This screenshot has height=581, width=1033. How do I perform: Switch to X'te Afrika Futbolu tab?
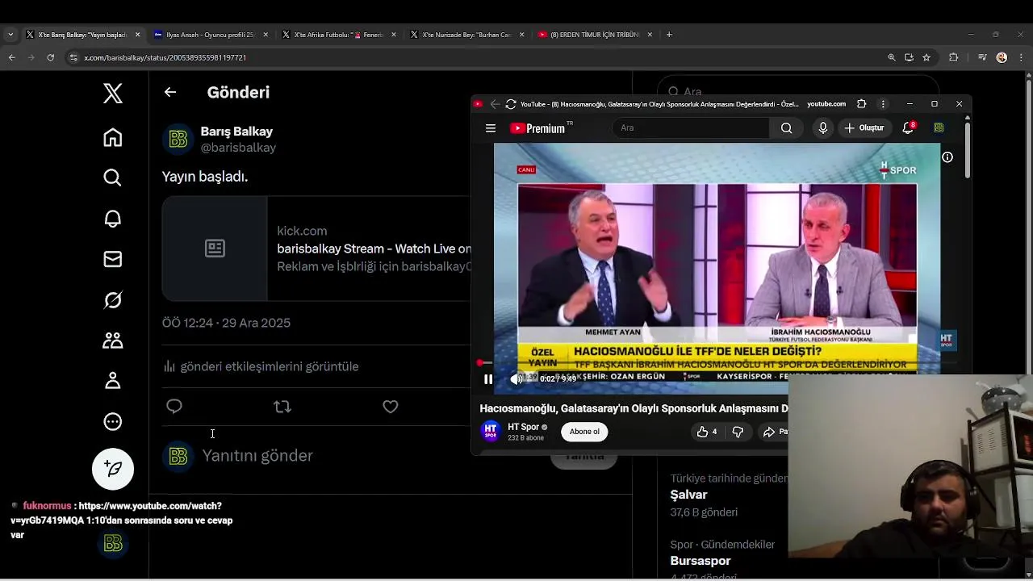338,35
